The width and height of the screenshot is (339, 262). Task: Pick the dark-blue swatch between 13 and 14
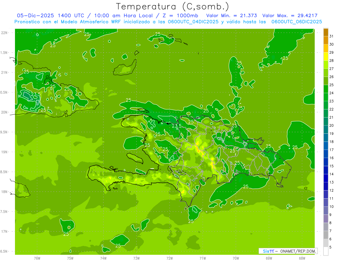click(x=326, y=178)
